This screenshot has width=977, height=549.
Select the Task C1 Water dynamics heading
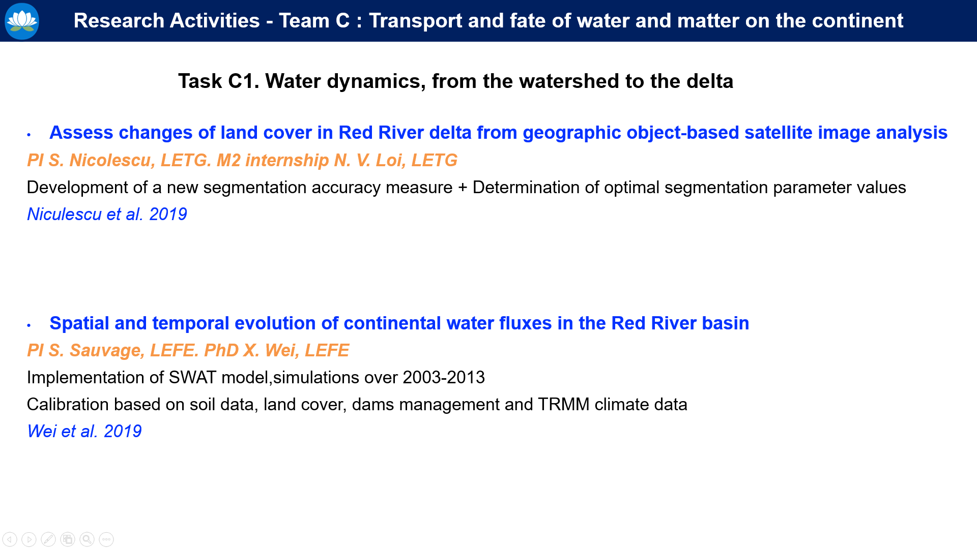click(455, 81)
